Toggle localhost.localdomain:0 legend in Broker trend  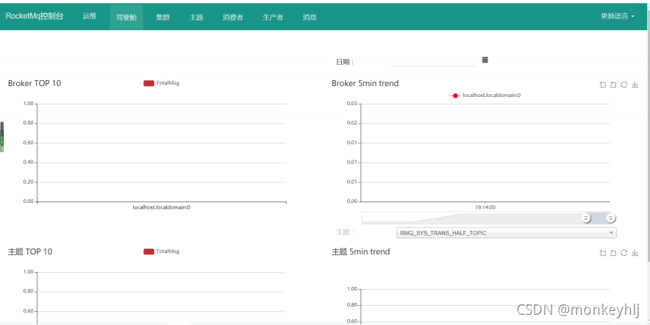(x=485, y=96)
